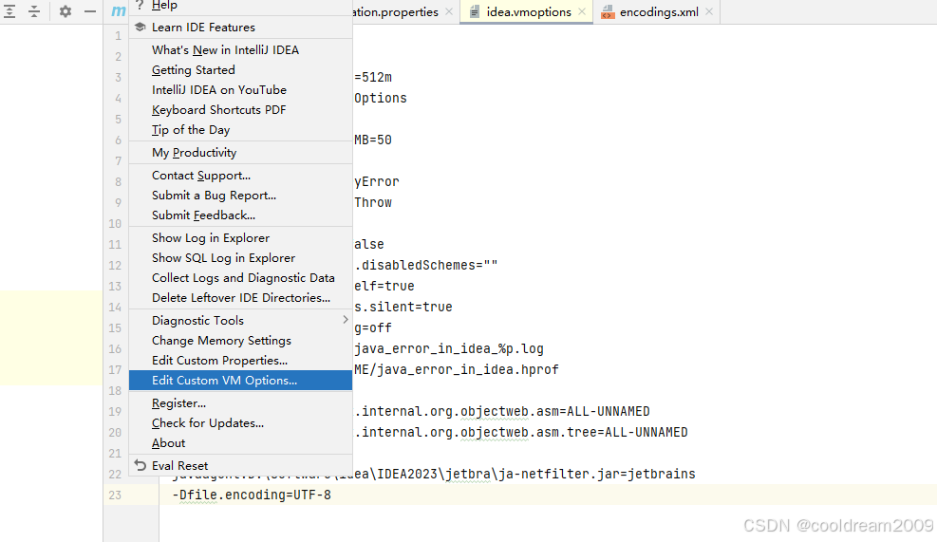Select Edit Custom Properties
Image resolution: width=937 pixels, height=542 pixels.
240,361
